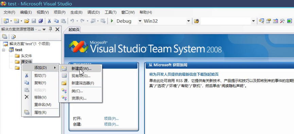294x134 pixels.
Task: Click the Undo arrow icon
Action: (x=72, y=21)
